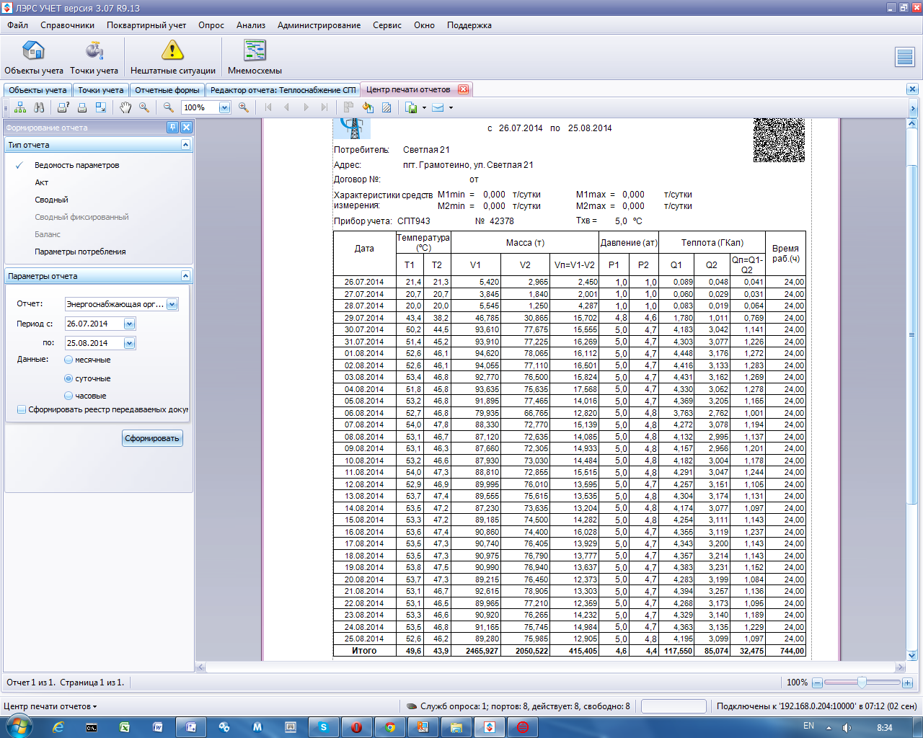Open the Период с date dropdown
The width and height of the screenshot is (923, 738).
click(x=129, y=324)
